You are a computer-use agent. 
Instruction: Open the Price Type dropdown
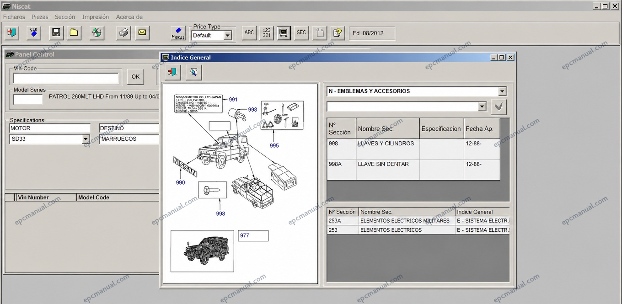(x=227, y=35)
